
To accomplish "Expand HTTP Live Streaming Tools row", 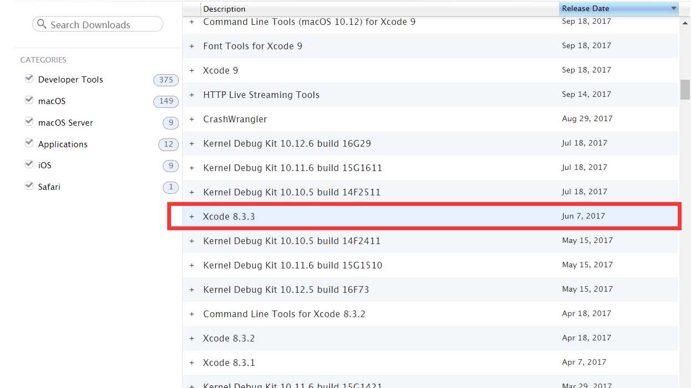I will (192, 95).
